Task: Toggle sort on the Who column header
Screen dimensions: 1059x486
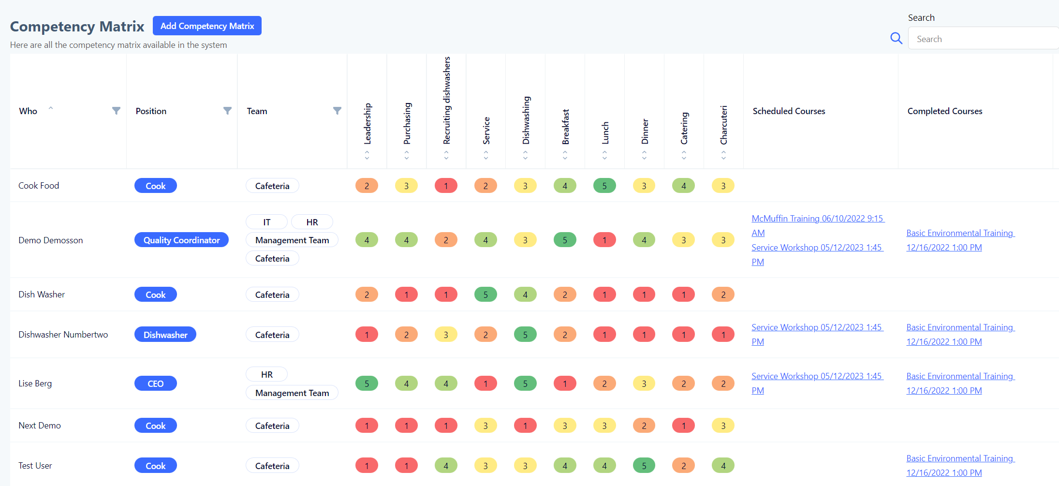Action: (x=29, y=111)
